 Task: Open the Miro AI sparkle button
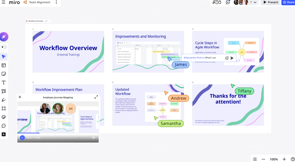click(x=4, y=37)
